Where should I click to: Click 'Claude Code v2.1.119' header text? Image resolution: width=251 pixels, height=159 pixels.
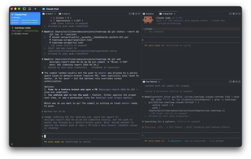pos(169,18)
